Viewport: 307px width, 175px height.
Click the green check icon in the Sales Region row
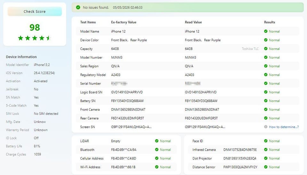[x=266, y=66]
